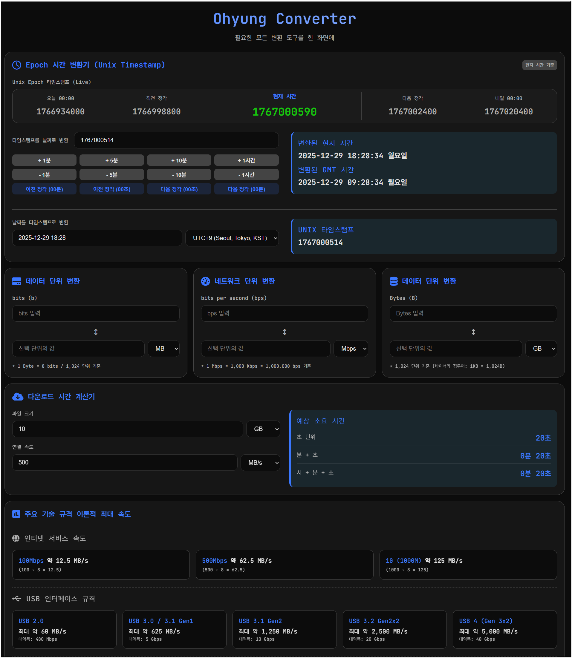Click the clock icon beside Epoch title

pyautogui.click(x=17, y=65)
